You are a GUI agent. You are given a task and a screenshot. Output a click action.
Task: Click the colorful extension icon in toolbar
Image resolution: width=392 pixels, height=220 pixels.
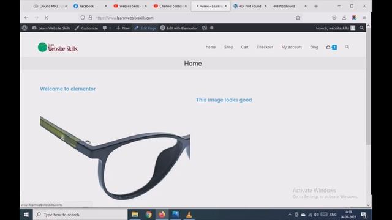click(354, 18)
